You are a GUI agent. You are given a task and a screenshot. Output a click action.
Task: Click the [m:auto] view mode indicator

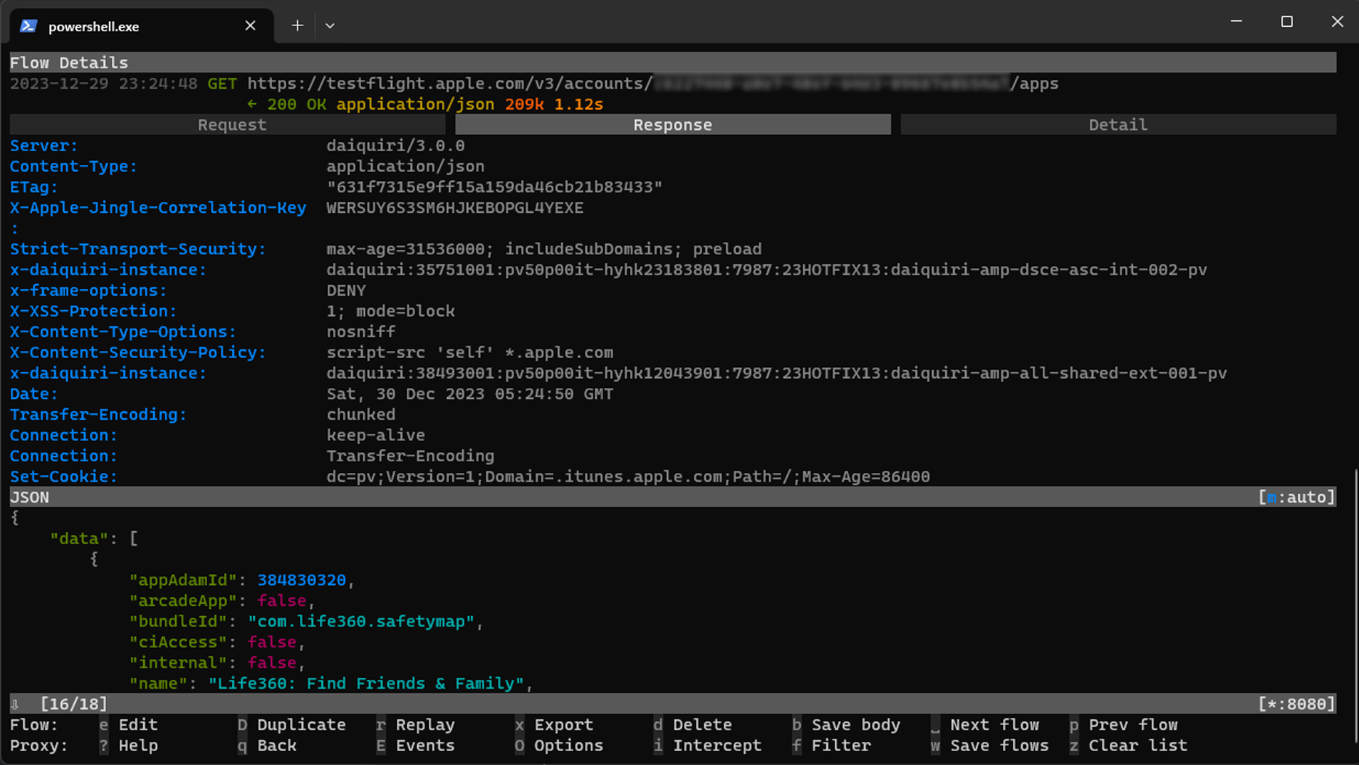click(1297, 498)
